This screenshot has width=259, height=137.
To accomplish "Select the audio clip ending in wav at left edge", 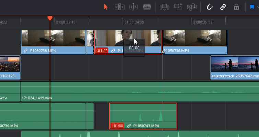I will click(x=10, y=91).
